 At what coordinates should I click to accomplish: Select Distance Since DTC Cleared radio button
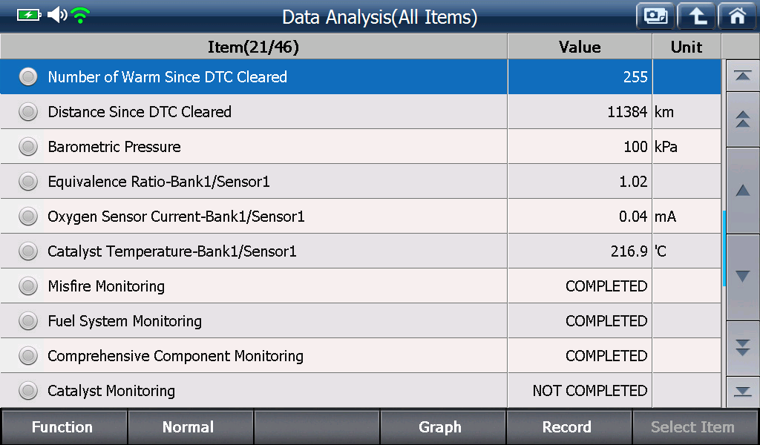(28, 112)
